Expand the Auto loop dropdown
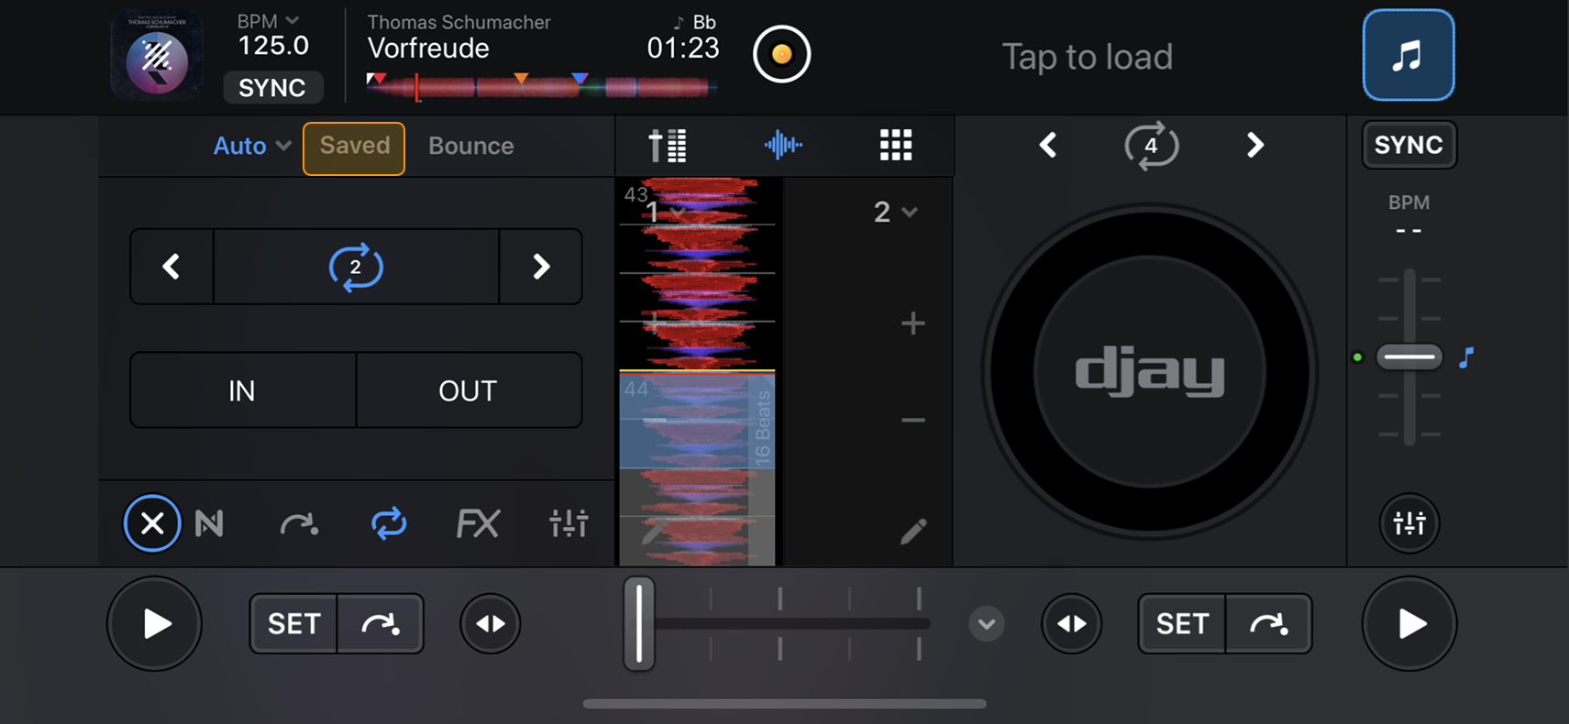 [x=252, y=146]
